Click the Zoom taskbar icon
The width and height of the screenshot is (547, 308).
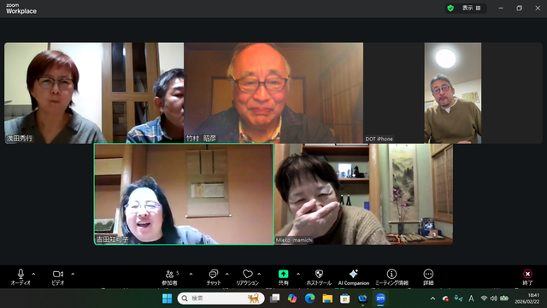pyautogui.click(x=379, y=299)
